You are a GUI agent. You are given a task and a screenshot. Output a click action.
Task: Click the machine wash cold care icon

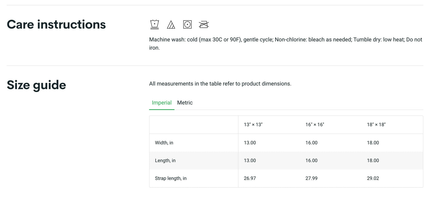[x=155, y=24]
